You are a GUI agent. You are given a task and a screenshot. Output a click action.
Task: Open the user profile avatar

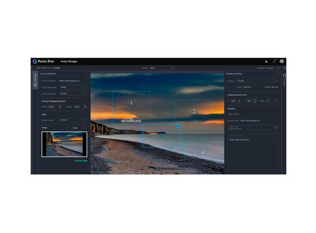pos(281,61)
